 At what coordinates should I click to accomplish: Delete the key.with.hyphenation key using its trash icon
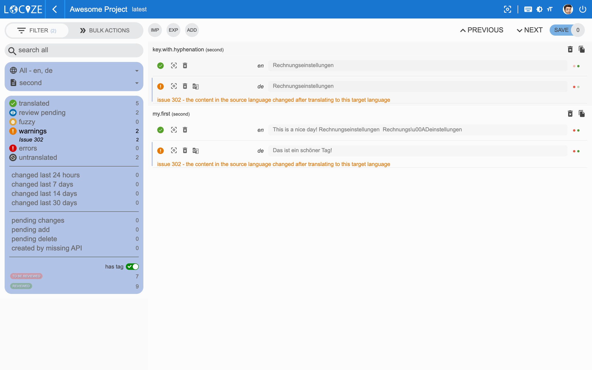click(570, 49)
